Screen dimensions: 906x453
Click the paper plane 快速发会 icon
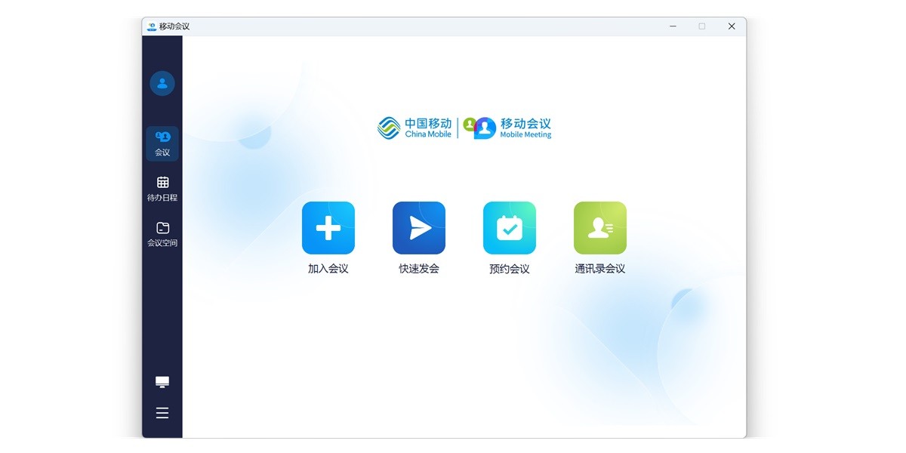[419, 228]
